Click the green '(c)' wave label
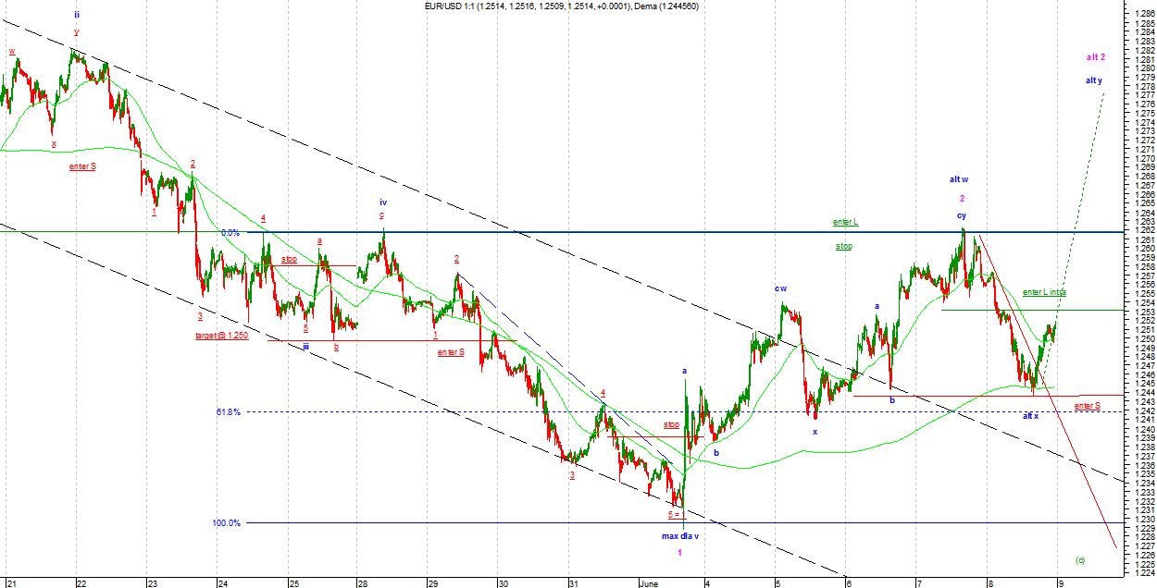The height and width of the screenshot is (588, 1157). 1080,559
